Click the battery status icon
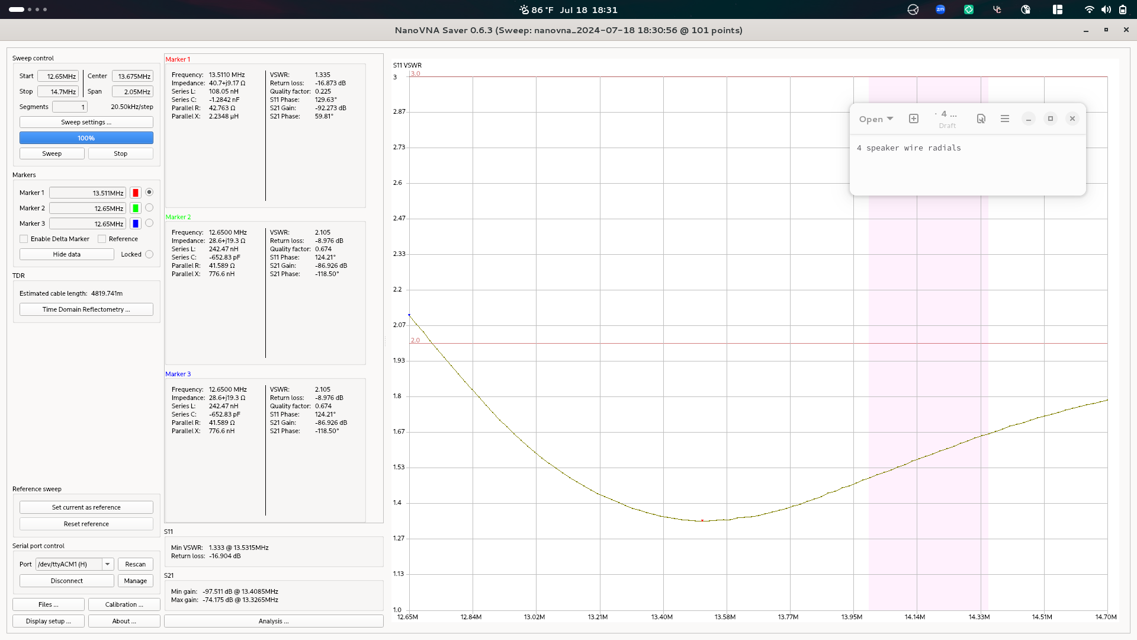 [x=1123, y=9]
